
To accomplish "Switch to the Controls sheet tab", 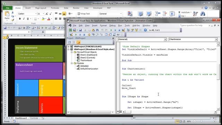I will point(34,118).
